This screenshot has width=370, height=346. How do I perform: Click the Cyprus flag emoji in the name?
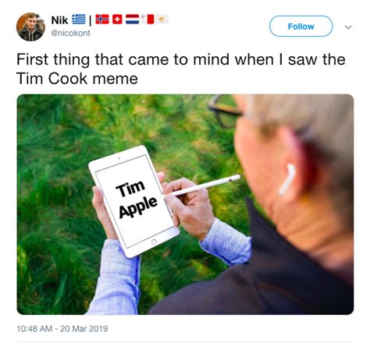(162, 19)
